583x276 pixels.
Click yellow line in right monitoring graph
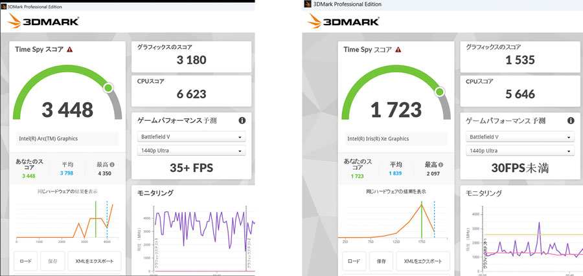point(533,235)
